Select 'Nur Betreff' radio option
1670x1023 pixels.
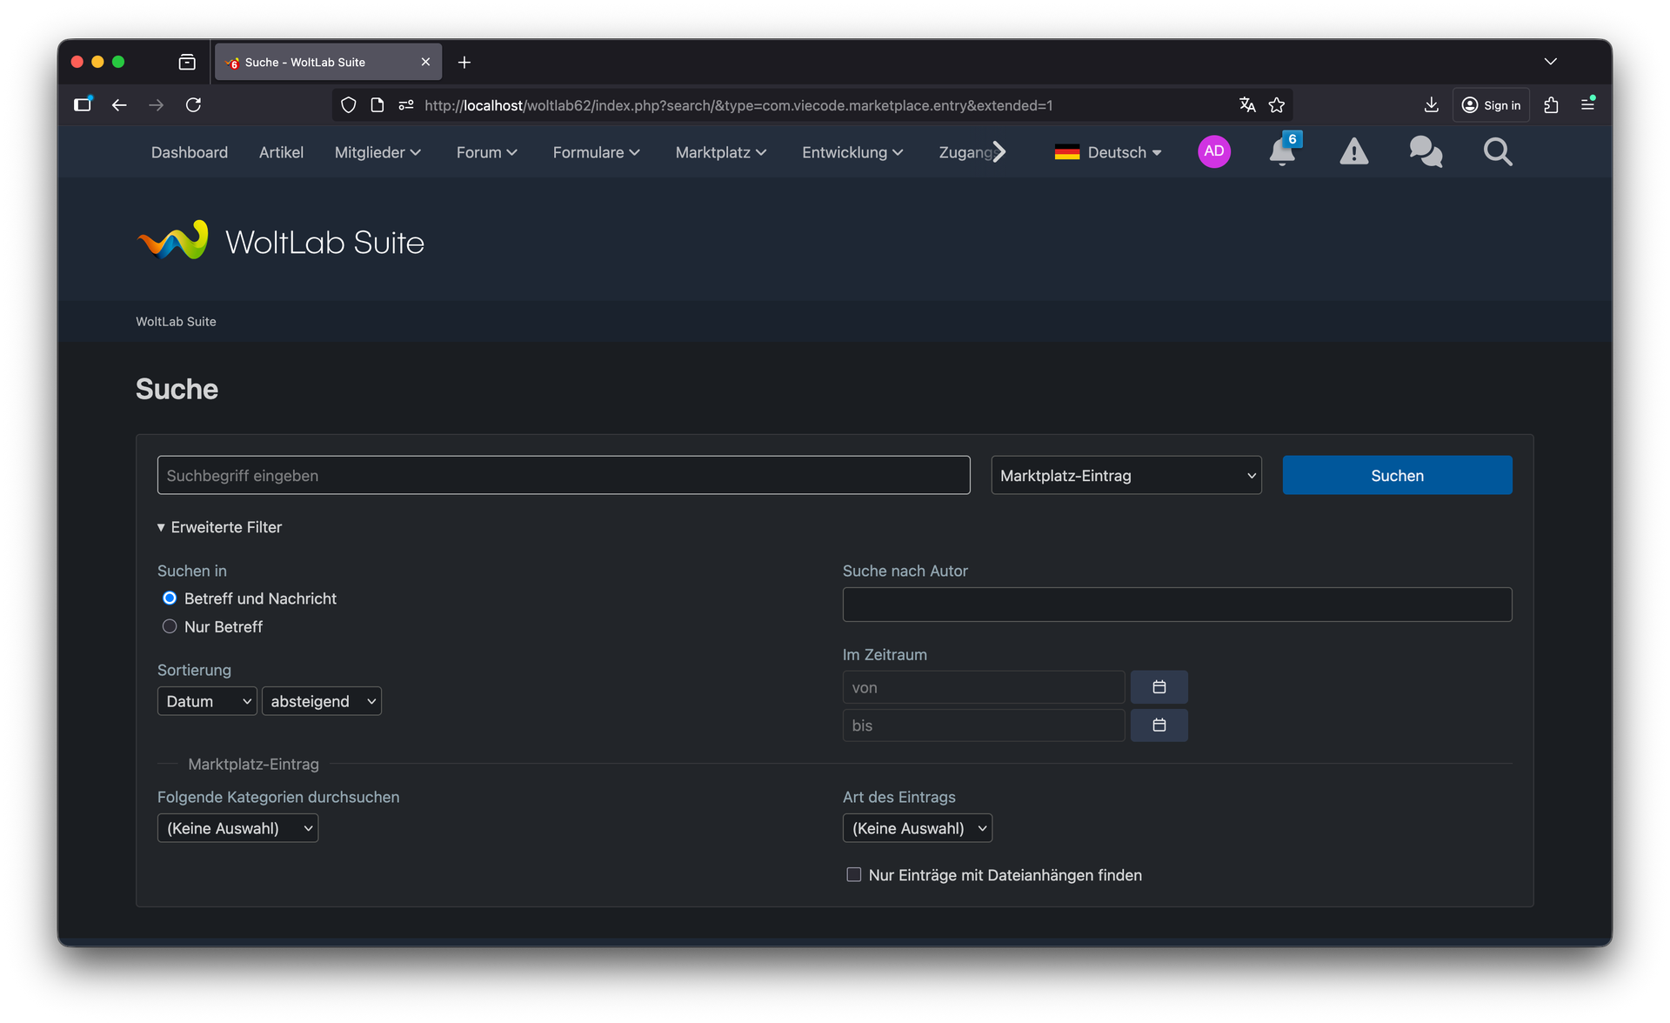point(170,626)
